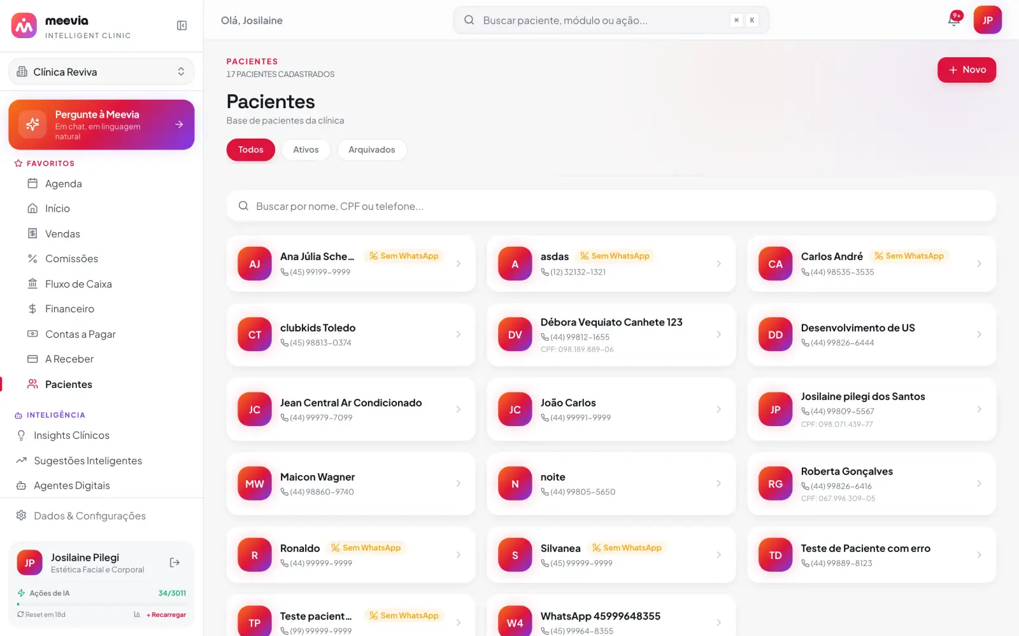1019x636 pixels.
Task: Click the Recarregar link
Action: tap(166, 614)
